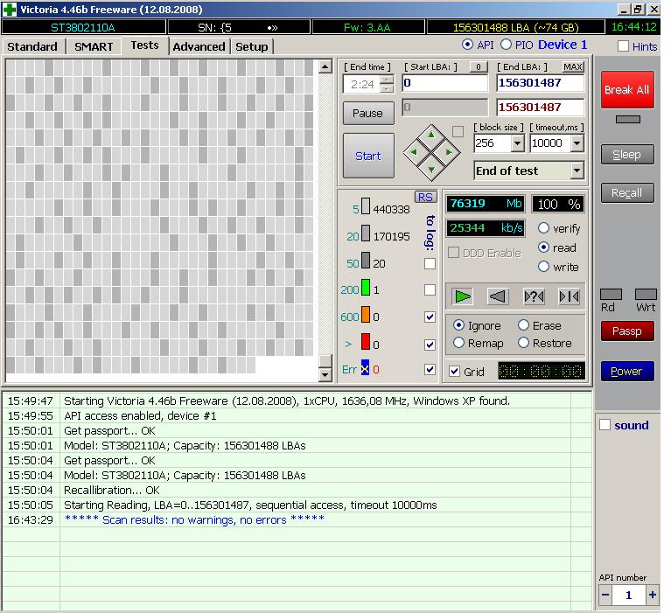The width and height of the screenshot is (671, 613).
Task: Click the Device 1 label
Action: pyautogui.click(x=563, y=45)
